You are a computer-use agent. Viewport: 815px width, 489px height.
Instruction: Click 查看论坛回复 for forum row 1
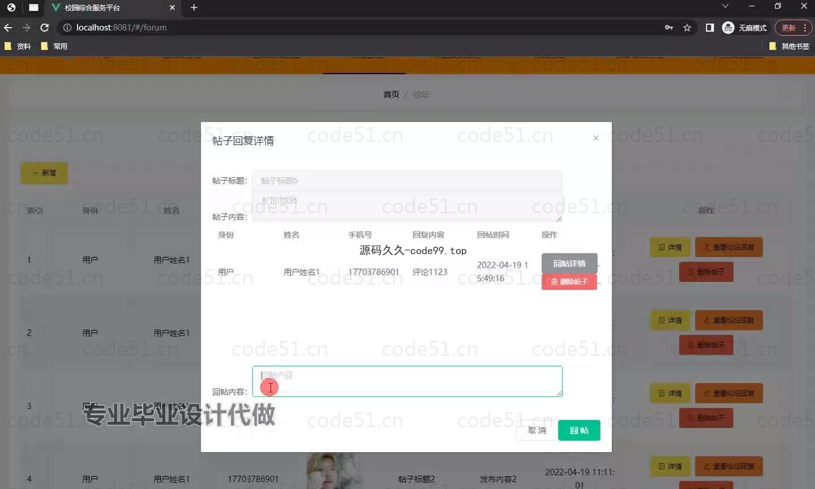click(x=729, y=247)
